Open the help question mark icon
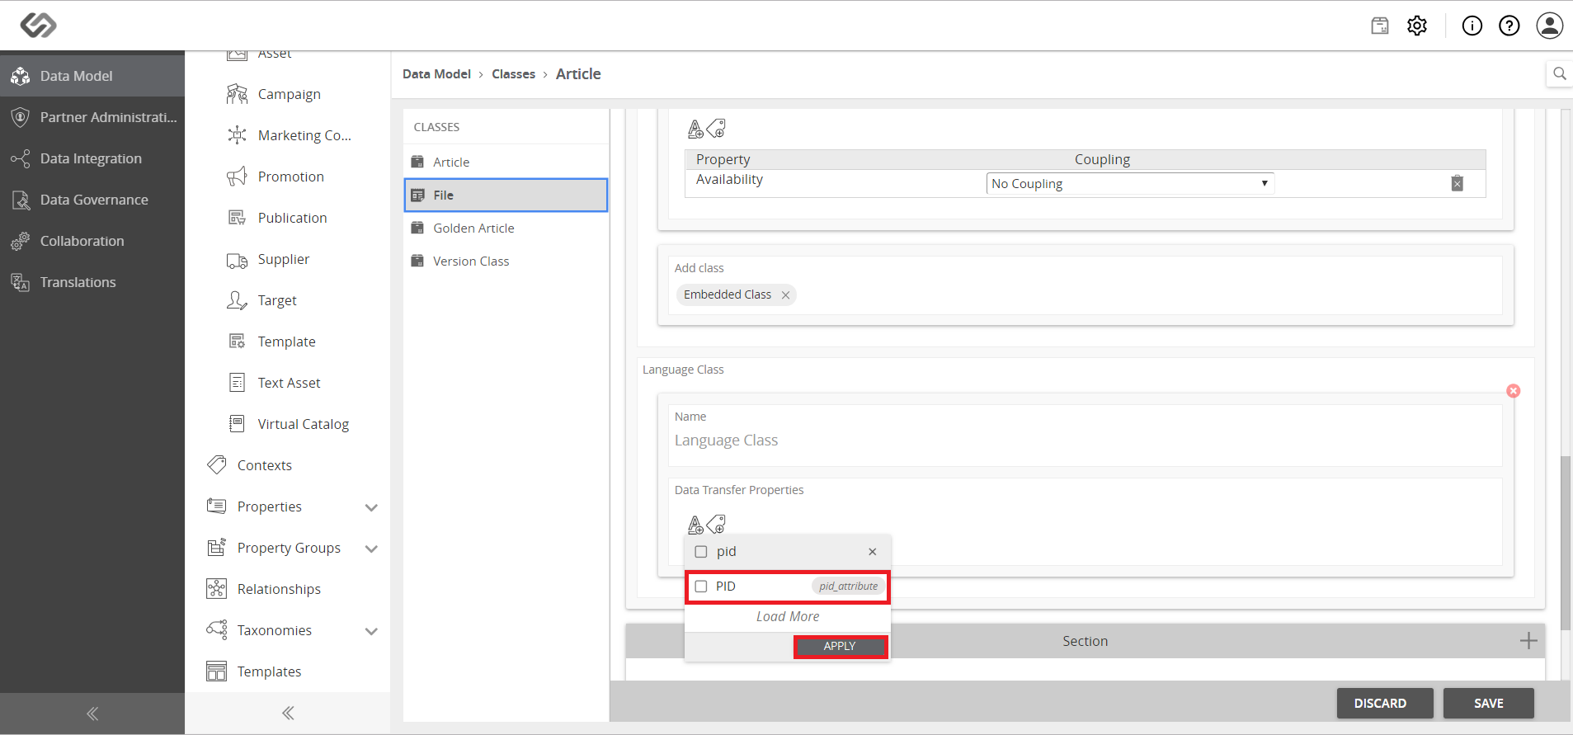The image size is (1573, 735). coord(1509,26)
